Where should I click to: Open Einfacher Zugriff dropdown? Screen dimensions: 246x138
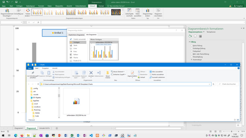coord(118,75)
